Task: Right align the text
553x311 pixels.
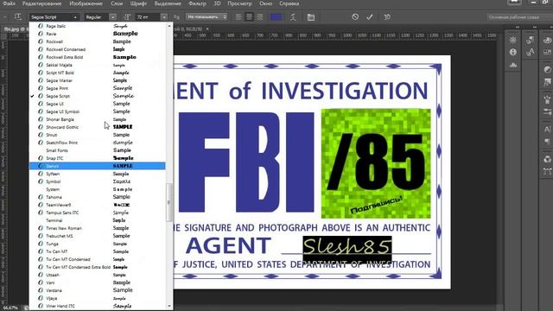Action: pos(259,17)
